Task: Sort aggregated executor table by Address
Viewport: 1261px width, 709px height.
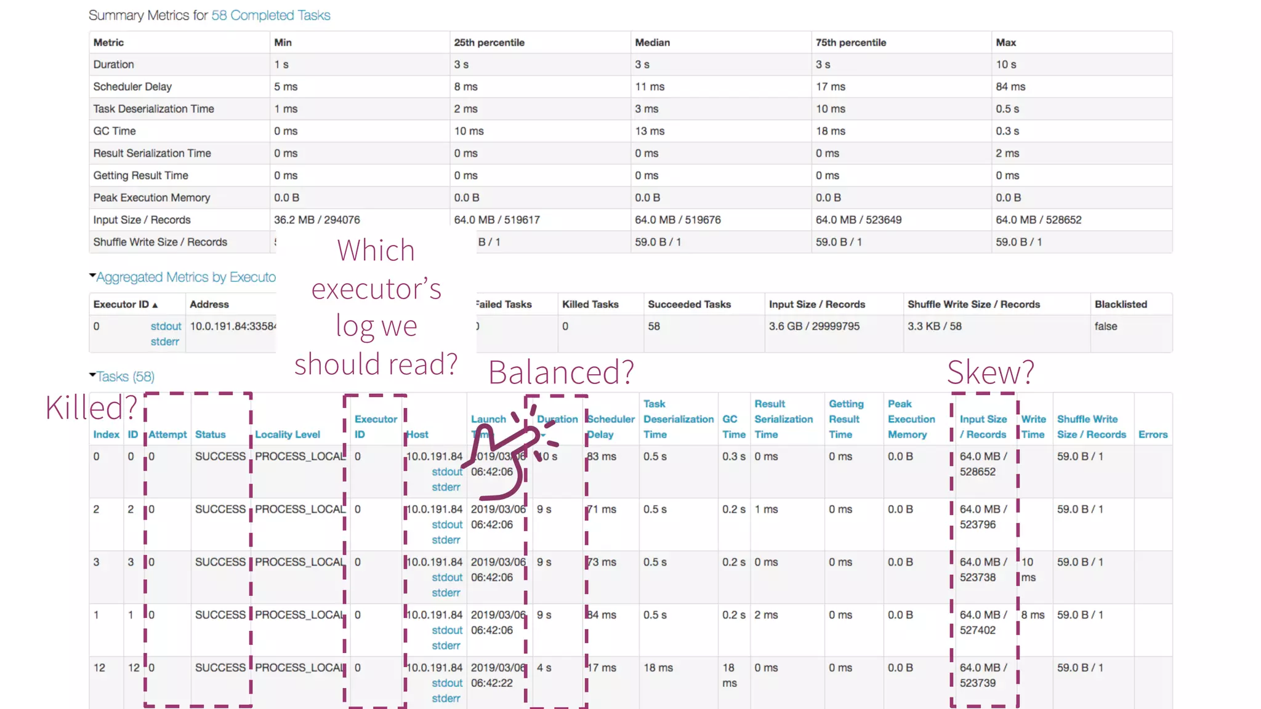Action: [x=209, y=304]
